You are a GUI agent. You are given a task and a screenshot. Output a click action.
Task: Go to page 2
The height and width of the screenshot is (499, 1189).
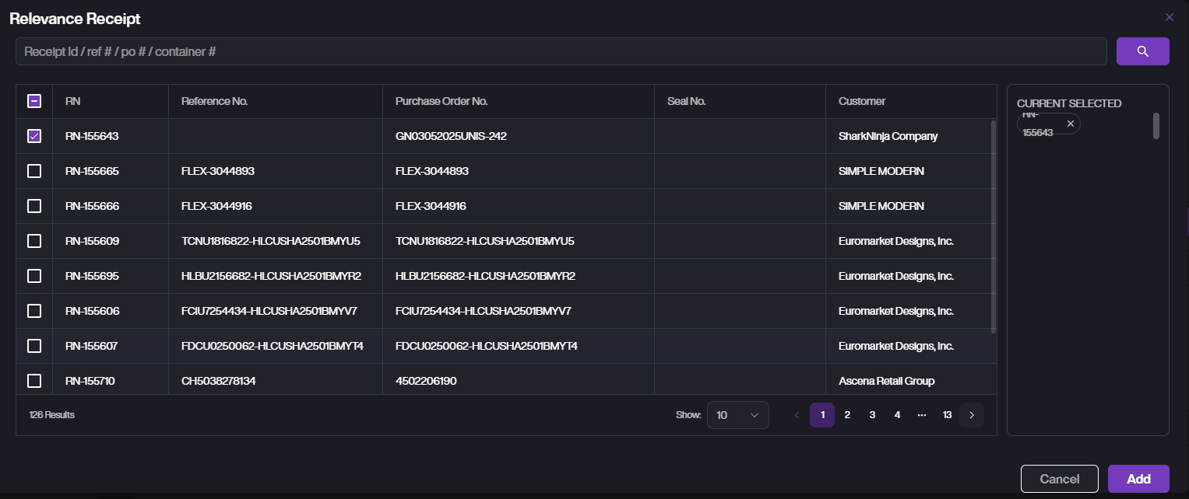[847, 415]
